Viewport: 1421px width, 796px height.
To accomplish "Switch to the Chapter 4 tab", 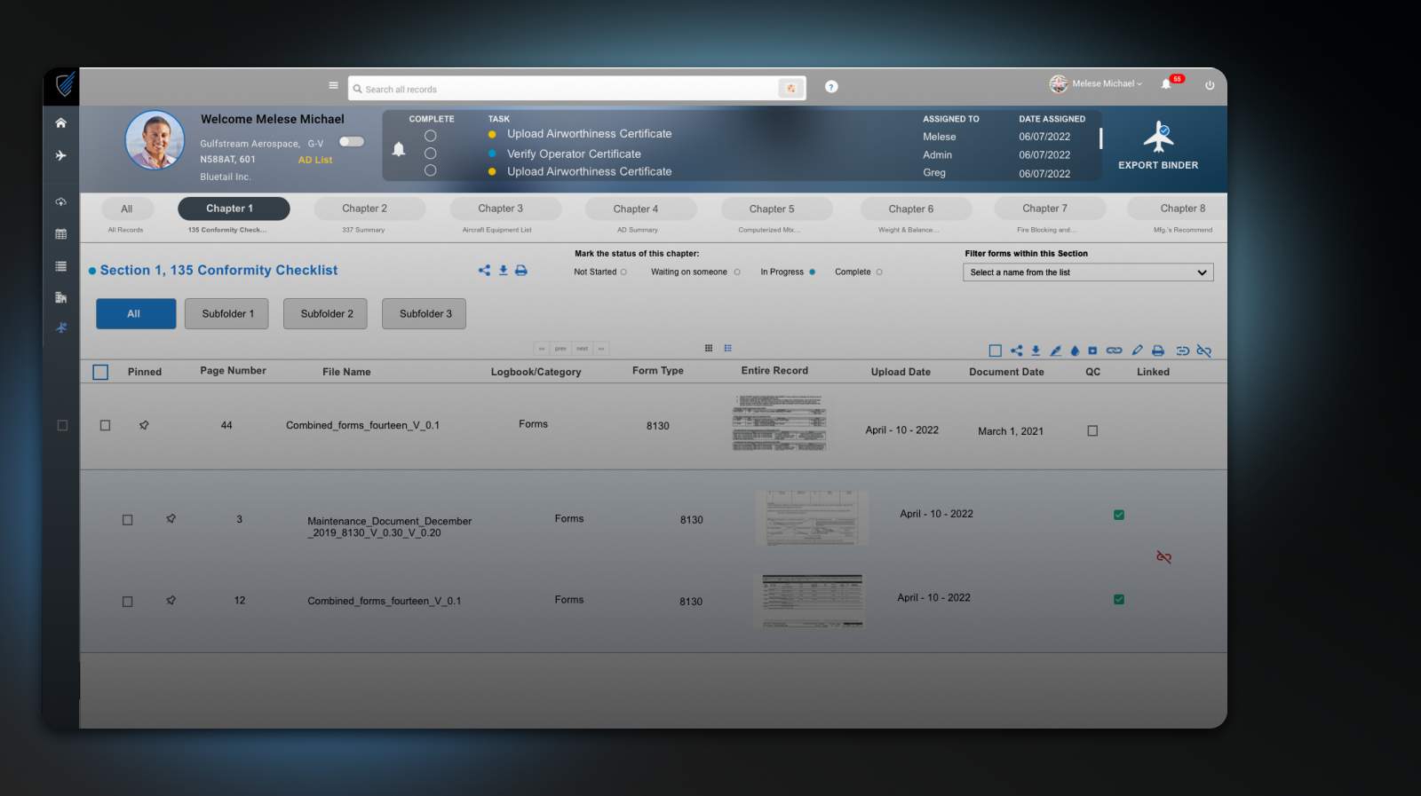I will (636, 209).
